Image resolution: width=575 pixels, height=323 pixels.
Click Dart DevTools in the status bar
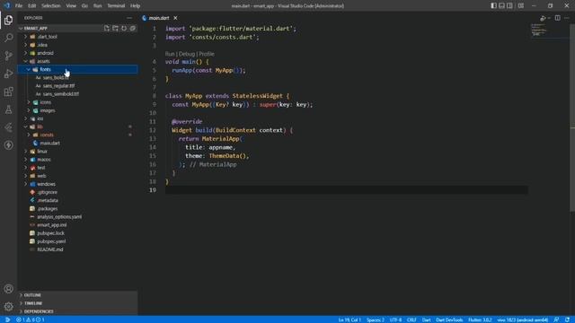point(449,319)
